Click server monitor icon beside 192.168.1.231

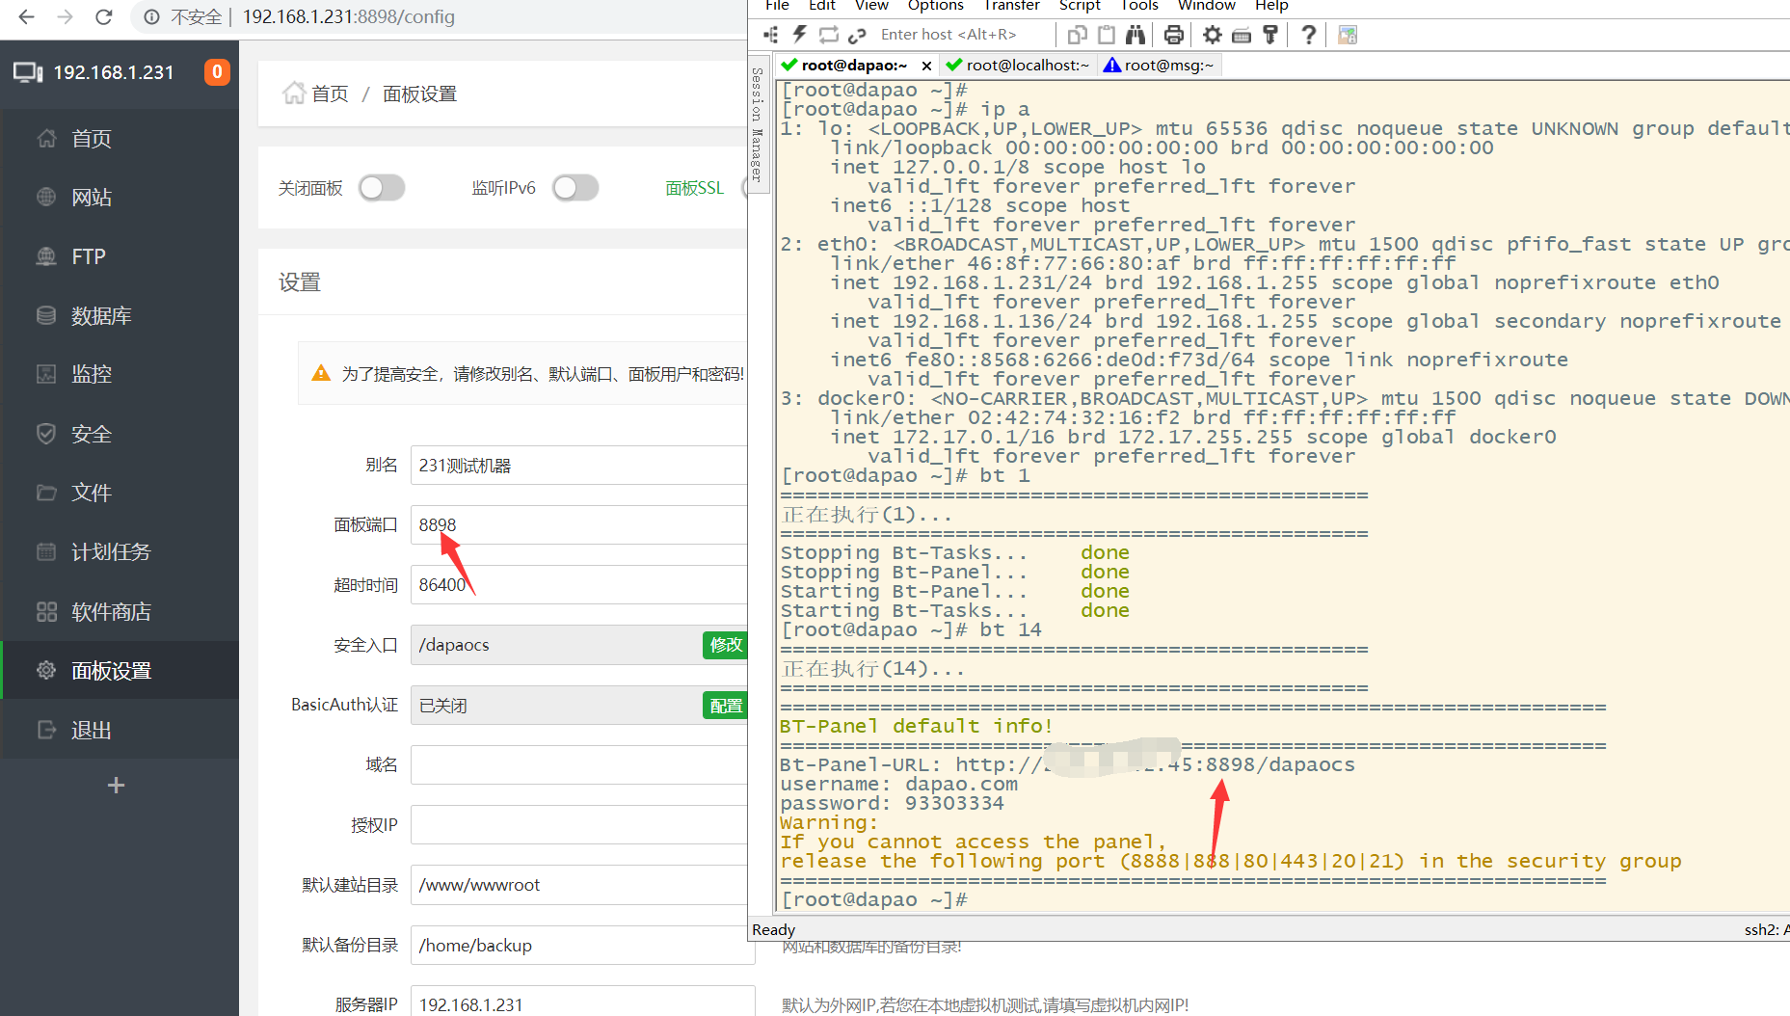point(28,72)
